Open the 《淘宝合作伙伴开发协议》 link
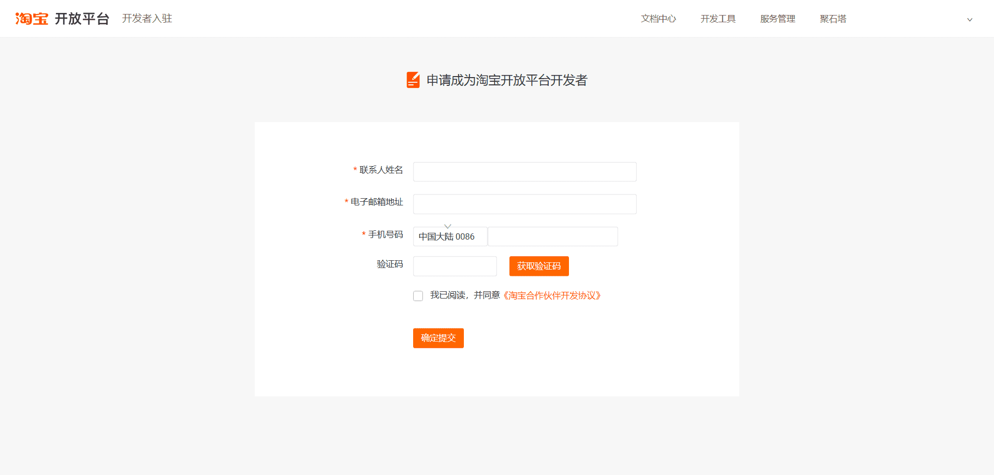This screenshot has height=475, width=994. pos(552,295)
